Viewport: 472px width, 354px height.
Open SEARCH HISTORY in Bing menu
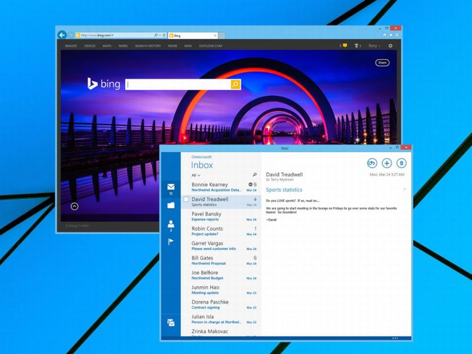tap(148, 46)
